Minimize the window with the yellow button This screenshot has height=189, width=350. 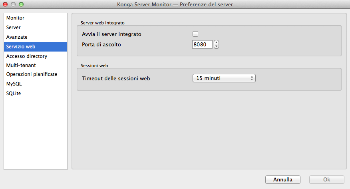pyautogui.click(x=14, y=4)
